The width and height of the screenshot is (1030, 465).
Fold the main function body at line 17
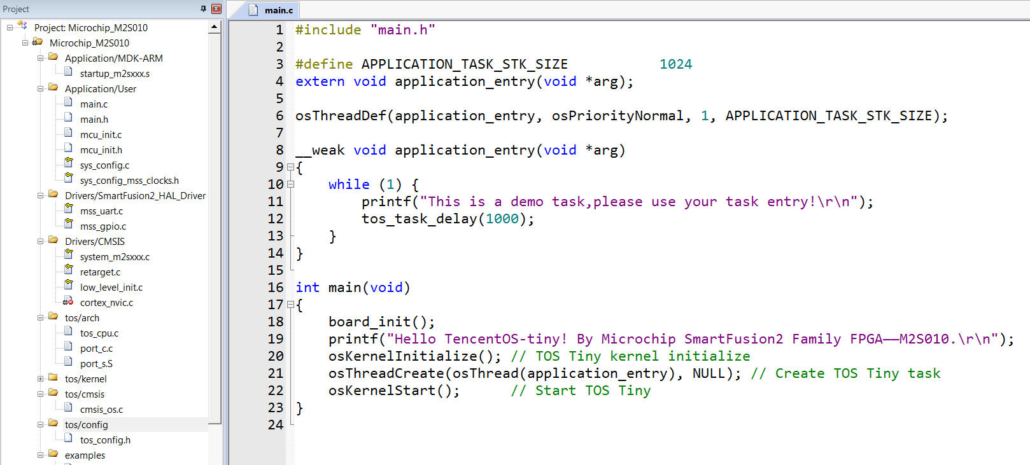point(290,305)
